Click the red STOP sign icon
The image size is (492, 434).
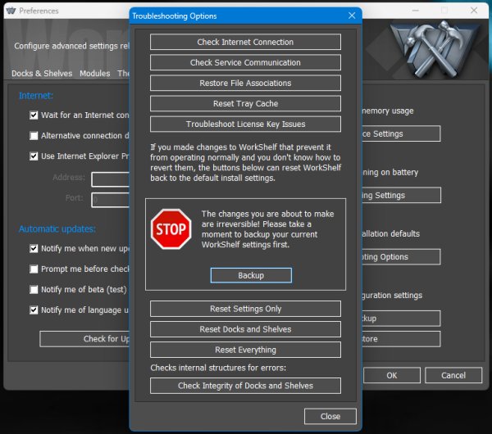pyautogui.click(x=171, y=229)
